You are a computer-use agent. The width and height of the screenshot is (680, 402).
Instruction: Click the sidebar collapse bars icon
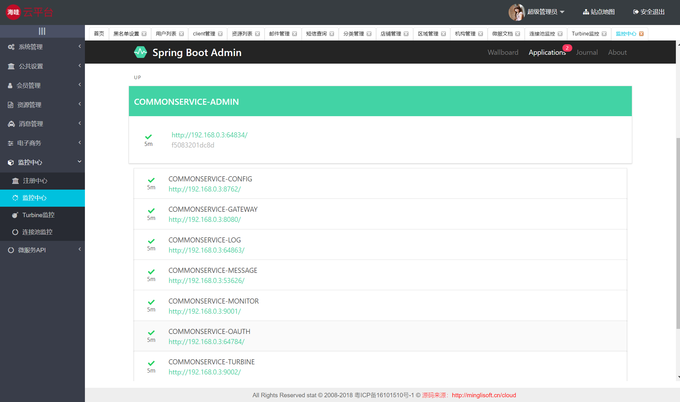coord(42,31)
